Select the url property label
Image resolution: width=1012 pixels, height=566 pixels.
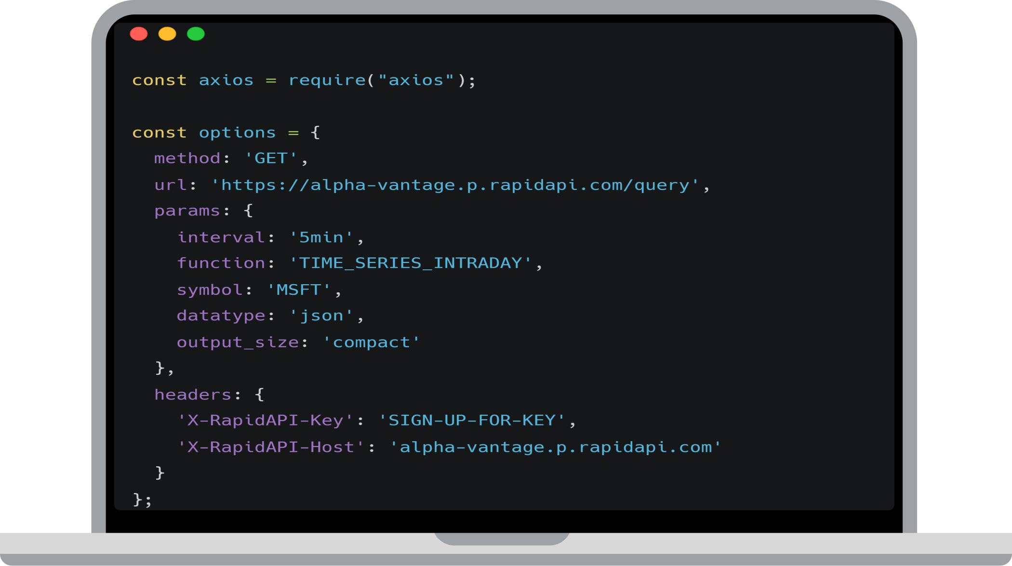click(163, 184)
